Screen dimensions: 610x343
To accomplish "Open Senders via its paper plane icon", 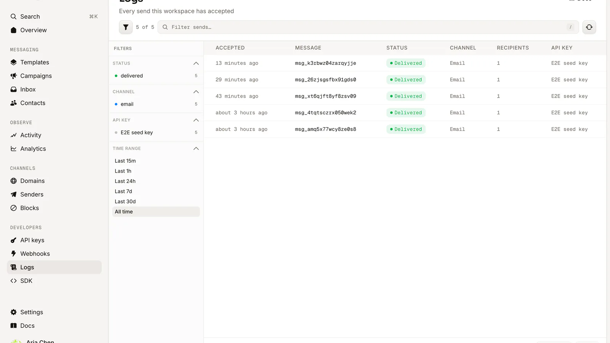I will [x=14, y=194].
